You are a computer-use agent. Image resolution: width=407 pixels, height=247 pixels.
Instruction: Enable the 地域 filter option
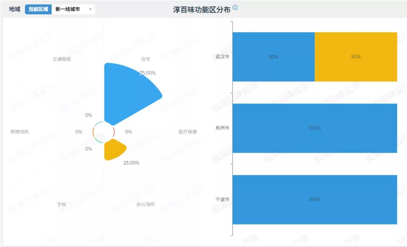14,9
